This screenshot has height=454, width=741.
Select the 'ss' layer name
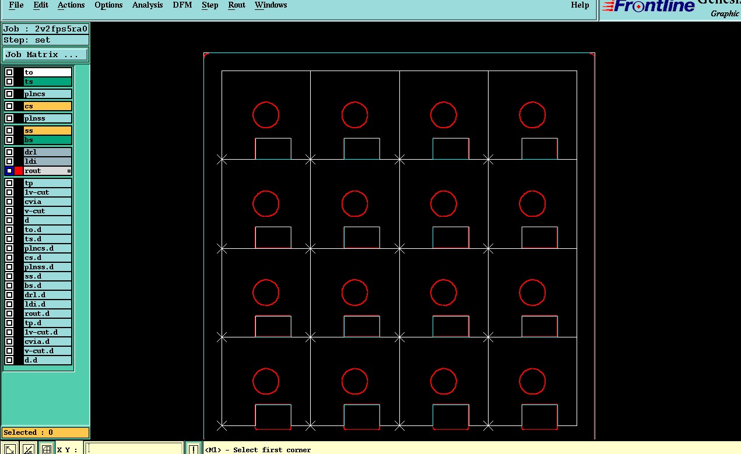[48, 131]
